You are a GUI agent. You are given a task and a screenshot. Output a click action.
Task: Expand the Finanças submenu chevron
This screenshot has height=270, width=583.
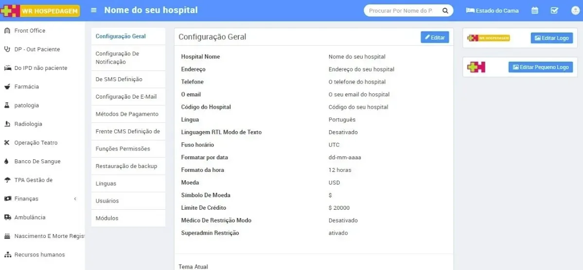(75, 199)
